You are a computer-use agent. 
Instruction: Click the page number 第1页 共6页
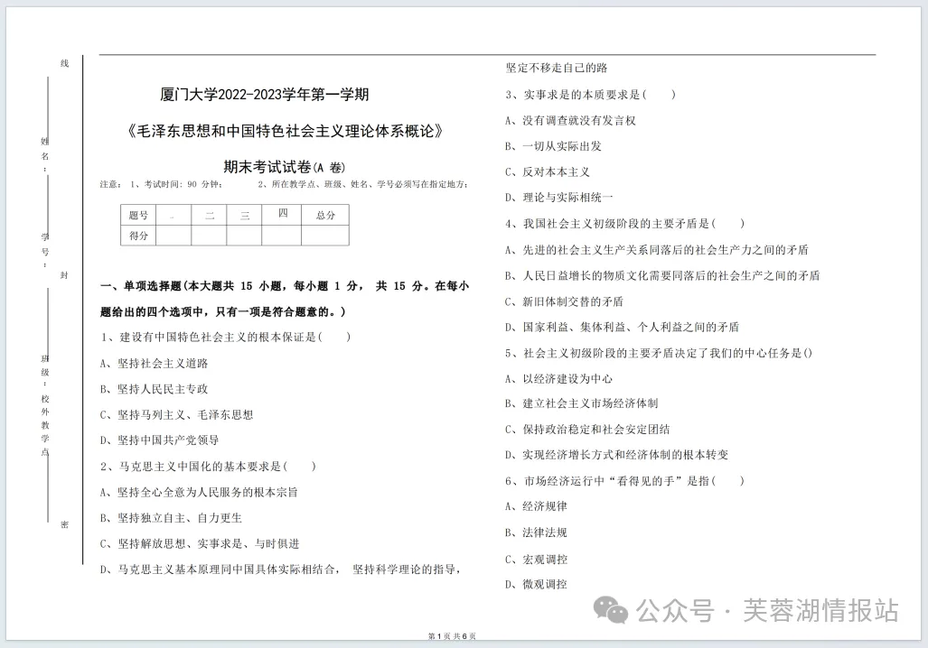click(452, 636)
